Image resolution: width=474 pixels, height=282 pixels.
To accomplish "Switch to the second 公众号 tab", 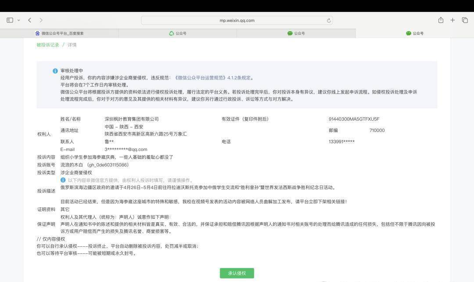I will pyautogui.click(x=178, y=33).
